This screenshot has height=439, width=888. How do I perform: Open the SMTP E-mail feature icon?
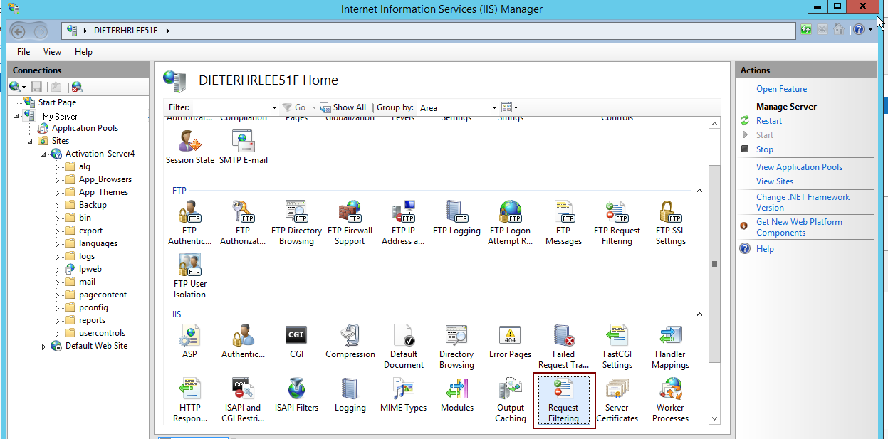(244, 148)
